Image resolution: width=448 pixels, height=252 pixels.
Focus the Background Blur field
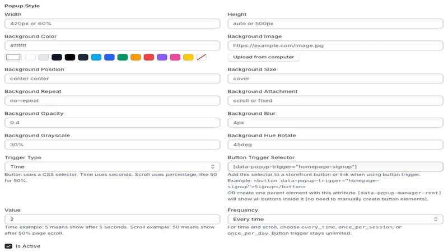pos(335,123)
